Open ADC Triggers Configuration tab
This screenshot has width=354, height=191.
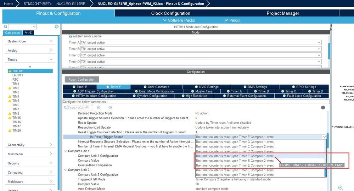point(94,91)
